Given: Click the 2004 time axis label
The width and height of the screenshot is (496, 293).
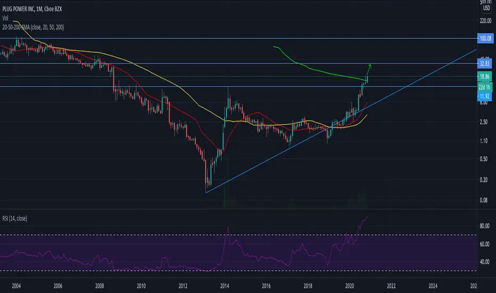Looking at the screenshot, I should click(x=16, y=286).
